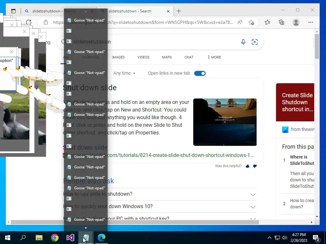The height and width of the screenshot is (244, 326).
Task: Open Where is SlideToShut sidebar question
Action: 302,160
